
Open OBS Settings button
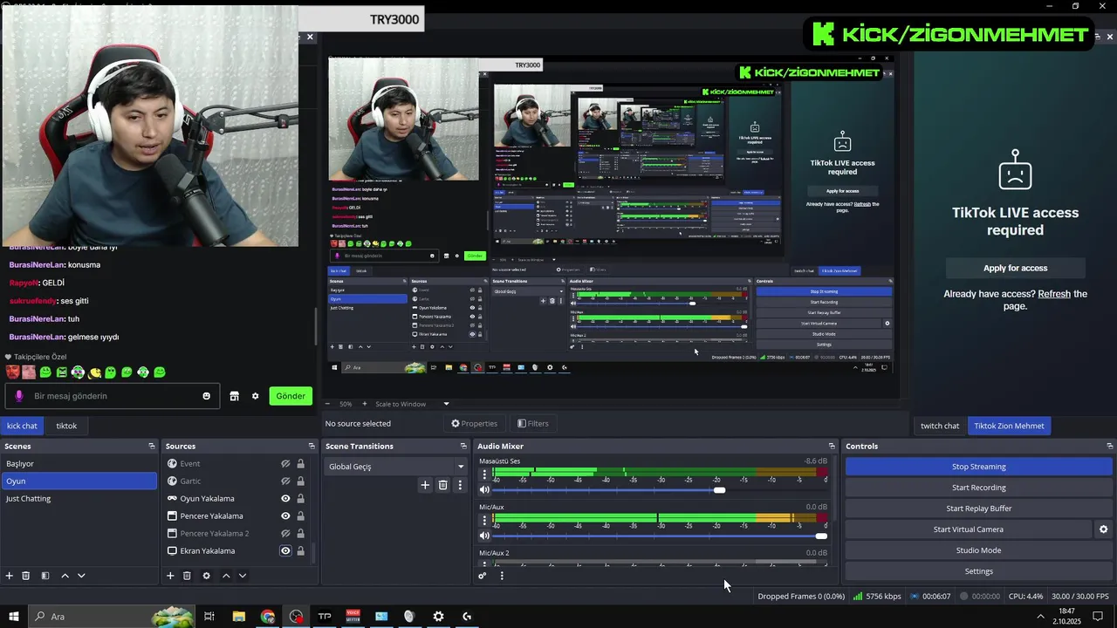[978, 571]
